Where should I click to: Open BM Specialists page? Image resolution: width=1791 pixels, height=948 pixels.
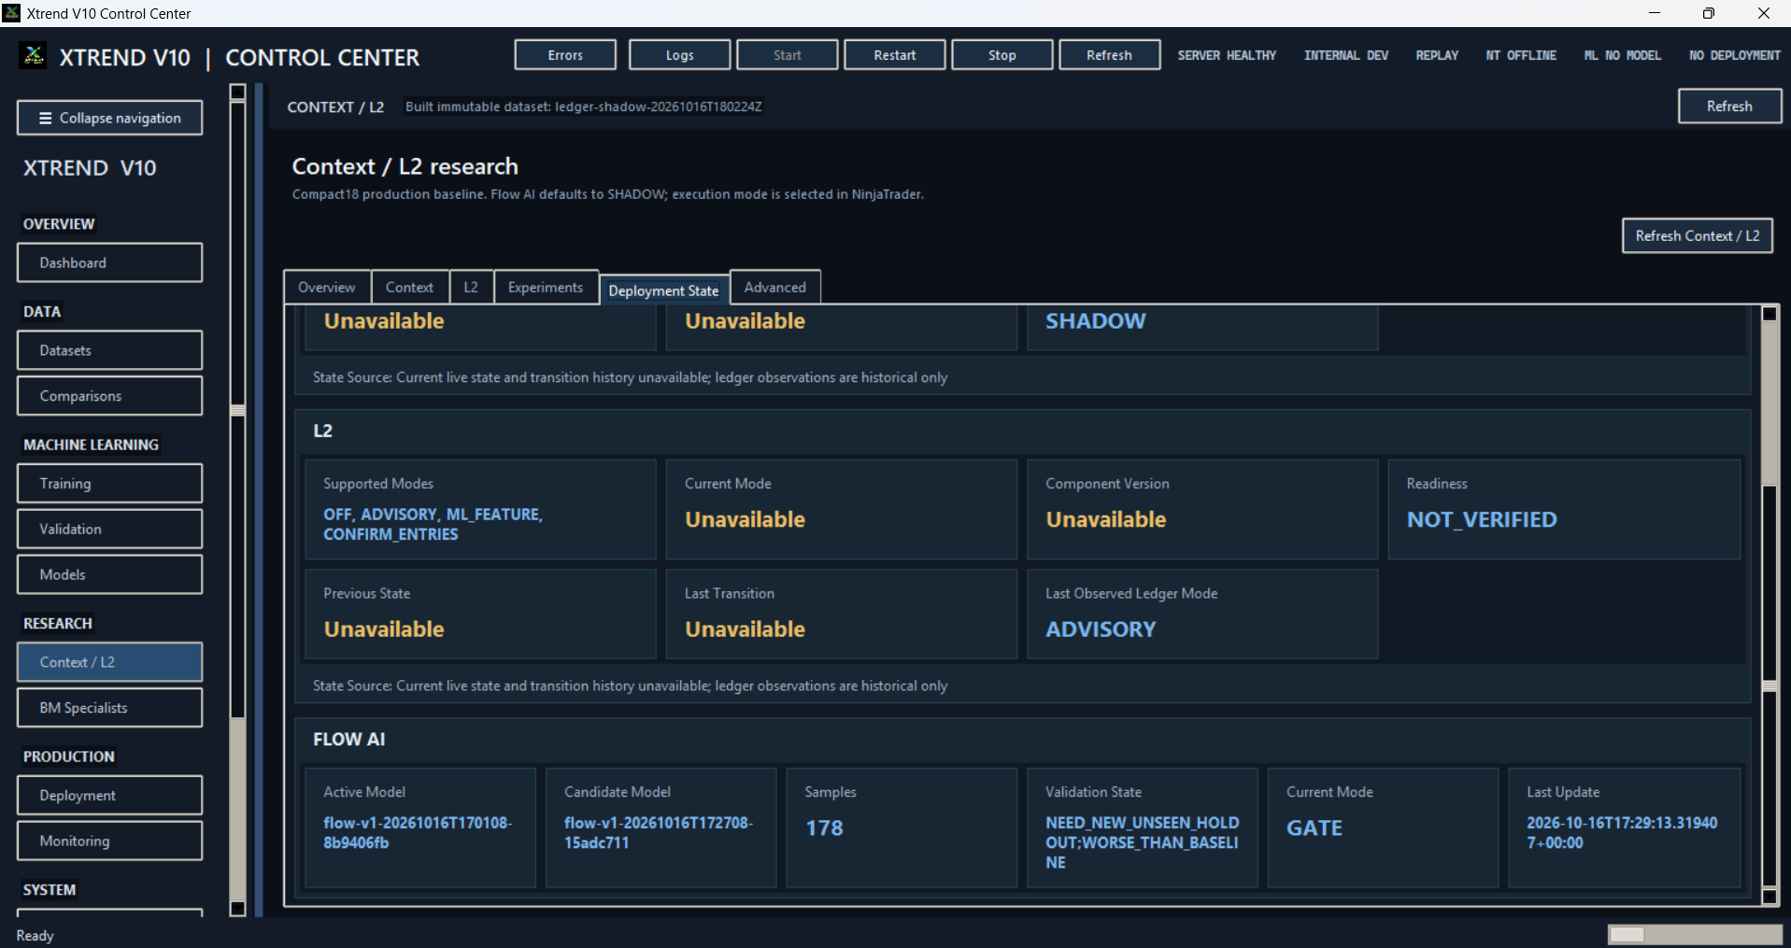point(109,708)
